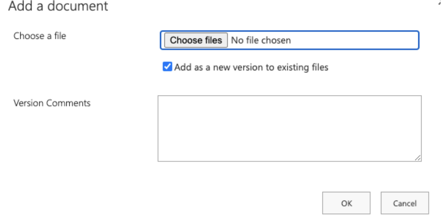Viewport: 441px width, 220px height.
Task: Cancel the Add a document dialog
Action: [405, 203]
